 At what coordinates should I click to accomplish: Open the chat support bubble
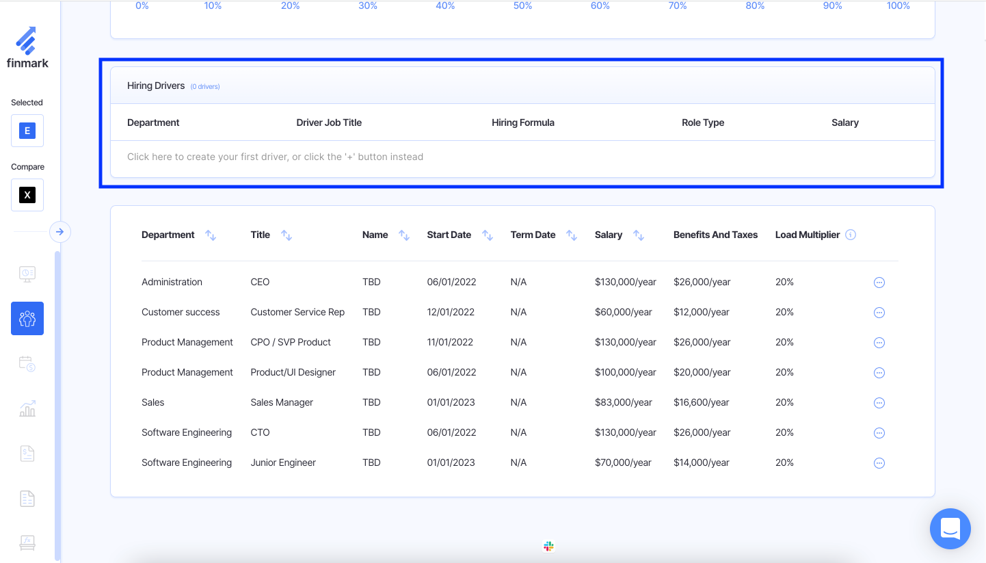click(x=950, y=529)
